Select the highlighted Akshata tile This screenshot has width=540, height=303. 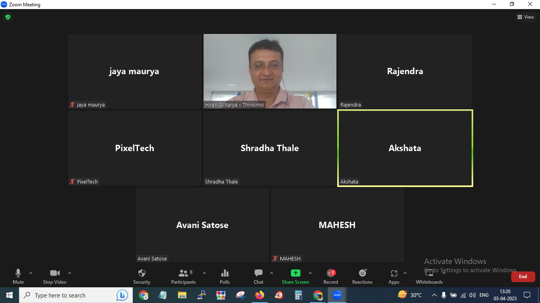405,148
